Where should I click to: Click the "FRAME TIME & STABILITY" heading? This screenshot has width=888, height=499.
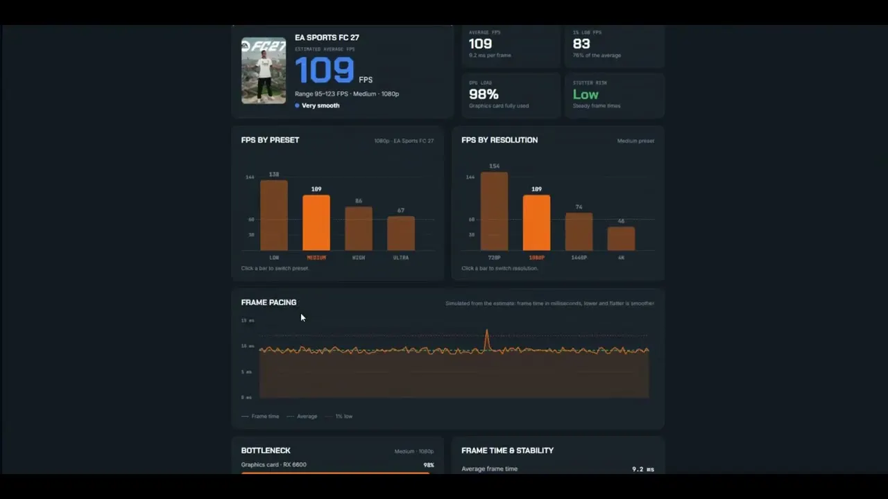coord(507,450)
